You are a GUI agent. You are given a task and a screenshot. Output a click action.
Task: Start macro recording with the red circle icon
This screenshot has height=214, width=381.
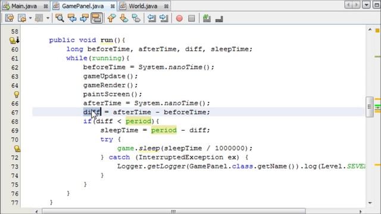tap(179, 18)
